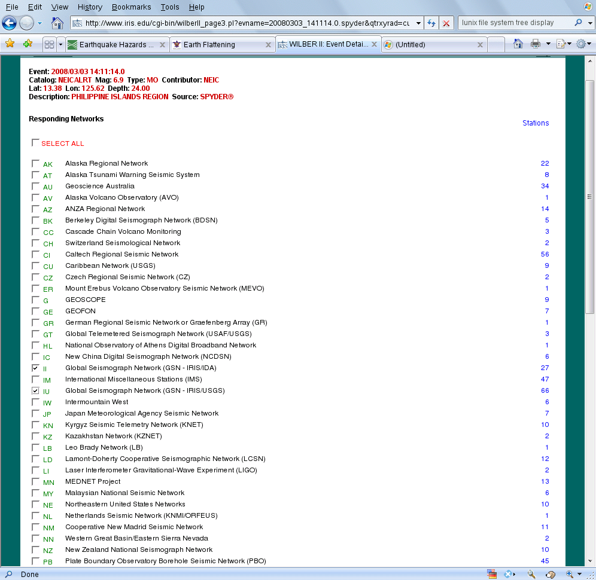Uncheck the II Global Seismograph Network checkbox
Image resolution: width=596 pixels, height=580 pixels.
(x=35, y=368)
